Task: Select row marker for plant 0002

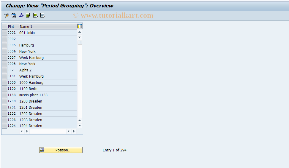Action: 4,39
